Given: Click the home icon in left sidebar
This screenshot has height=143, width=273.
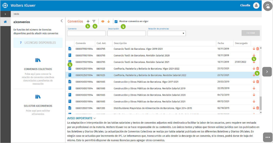Looking at the screenshot, I should tap(6, 22).
